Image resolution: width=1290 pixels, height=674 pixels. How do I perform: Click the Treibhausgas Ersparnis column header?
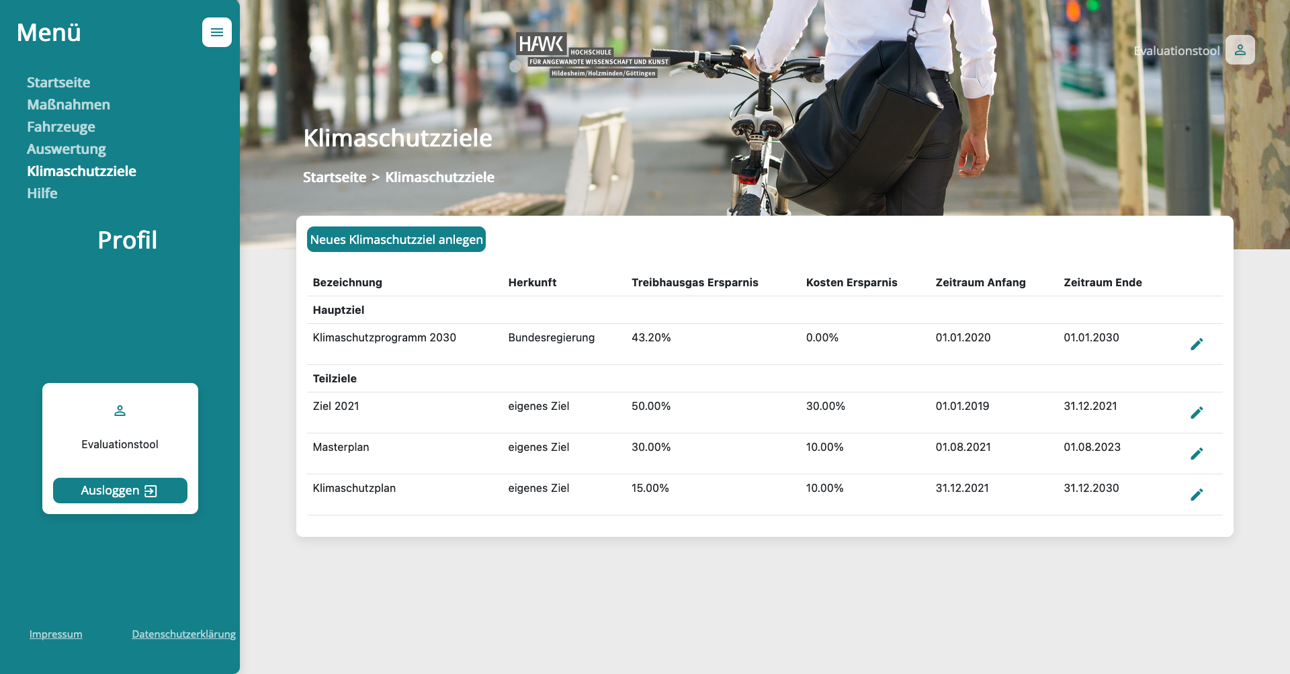695,282
